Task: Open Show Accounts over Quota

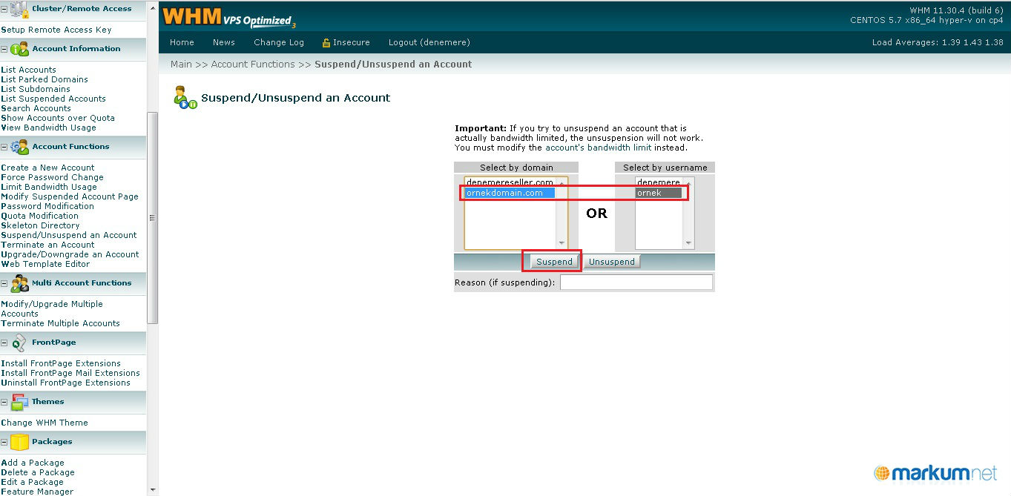Action: click(x=58, y=118)
